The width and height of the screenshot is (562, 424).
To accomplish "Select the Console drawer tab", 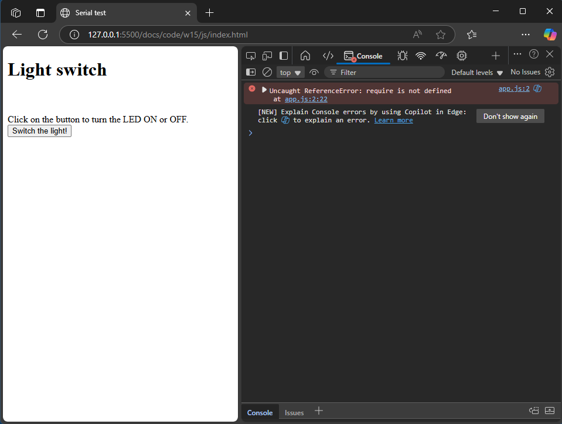I will (260, 412).
